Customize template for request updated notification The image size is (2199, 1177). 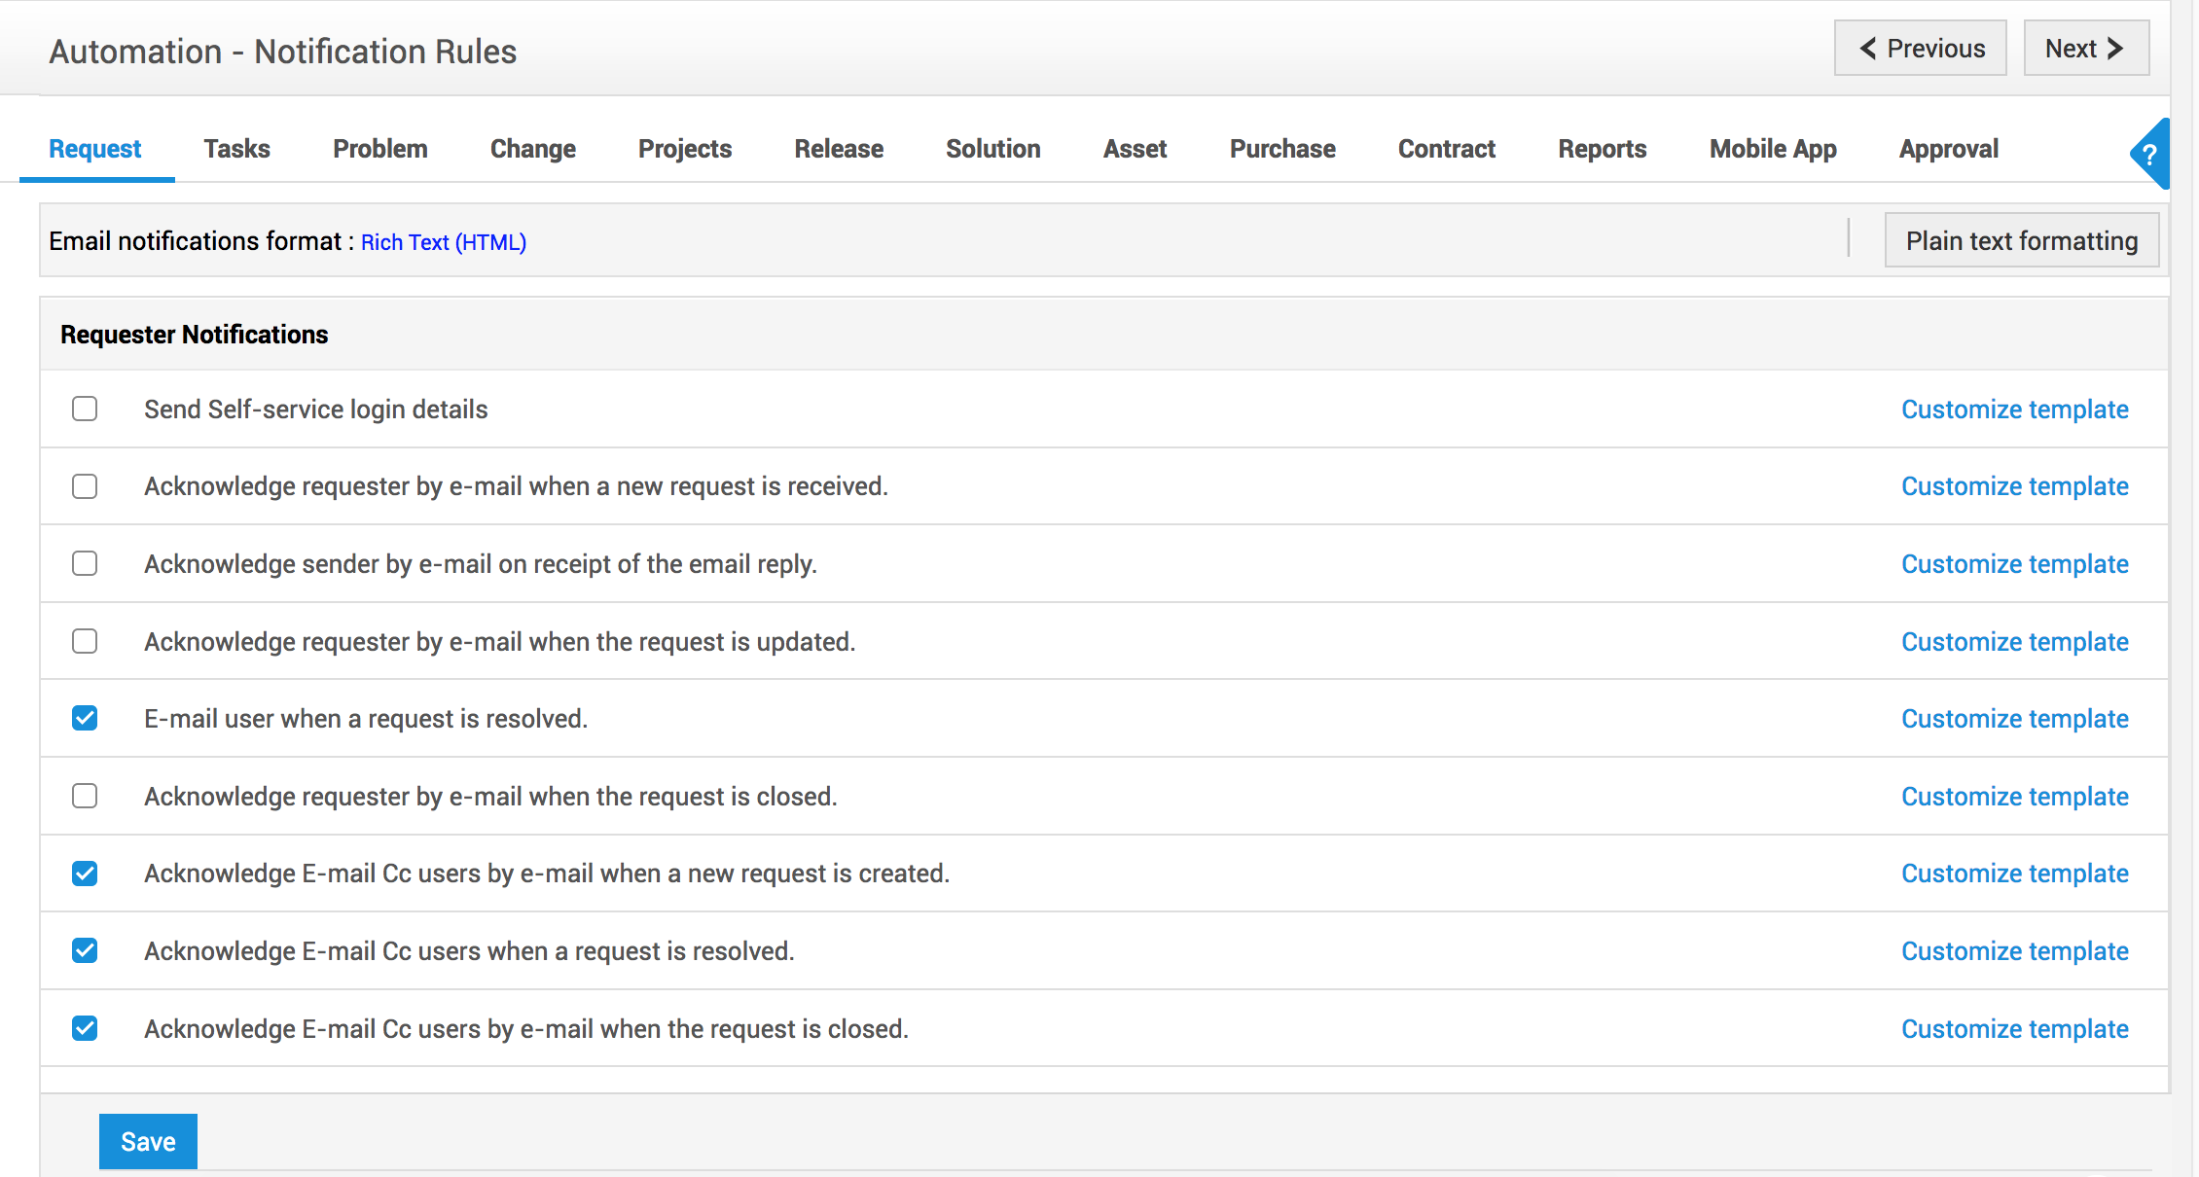click(x=2014, y=642)
